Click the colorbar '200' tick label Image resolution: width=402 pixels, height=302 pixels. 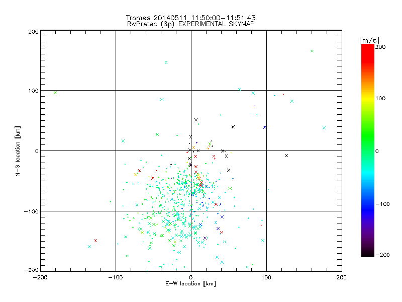[380, 47]
